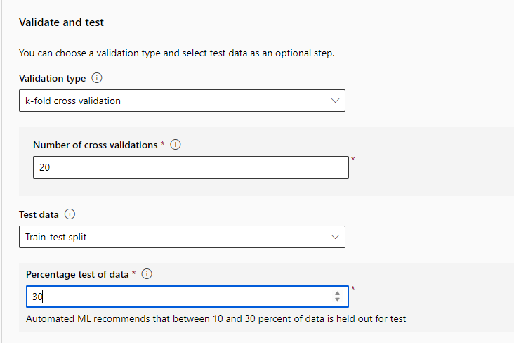Open the Train-test split dropdown
514x343 pixels.
181,237
